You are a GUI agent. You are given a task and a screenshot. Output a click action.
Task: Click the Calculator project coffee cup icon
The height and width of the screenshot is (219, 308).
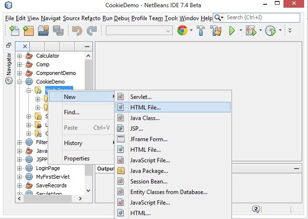point(29,56)
